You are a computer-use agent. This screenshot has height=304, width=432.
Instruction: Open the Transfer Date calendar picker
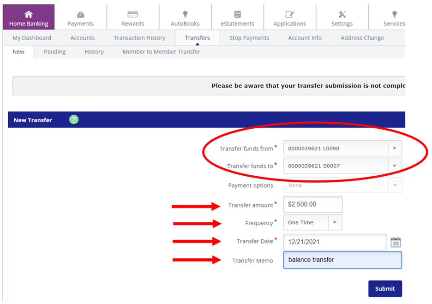[x=396, y=242]
